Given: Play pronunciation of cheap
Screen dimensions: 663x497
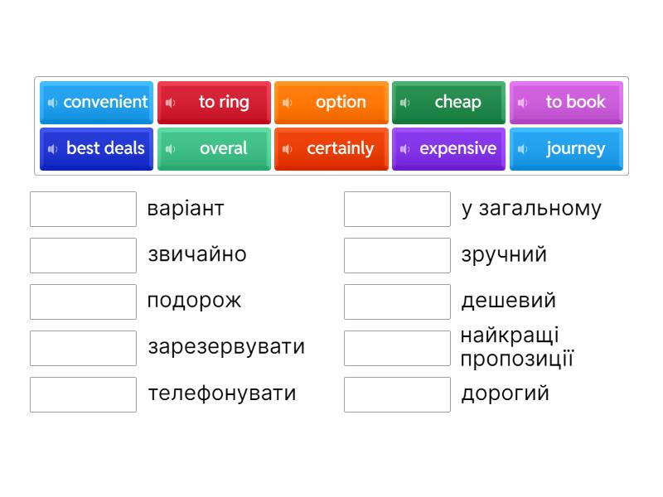Looking at the screenshot, I should pyautogui.click(x=404, y=103).
